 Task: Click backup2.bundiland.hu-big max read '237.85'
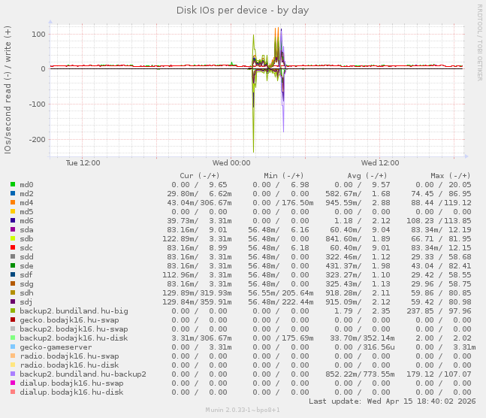click(x=421, y=311)
